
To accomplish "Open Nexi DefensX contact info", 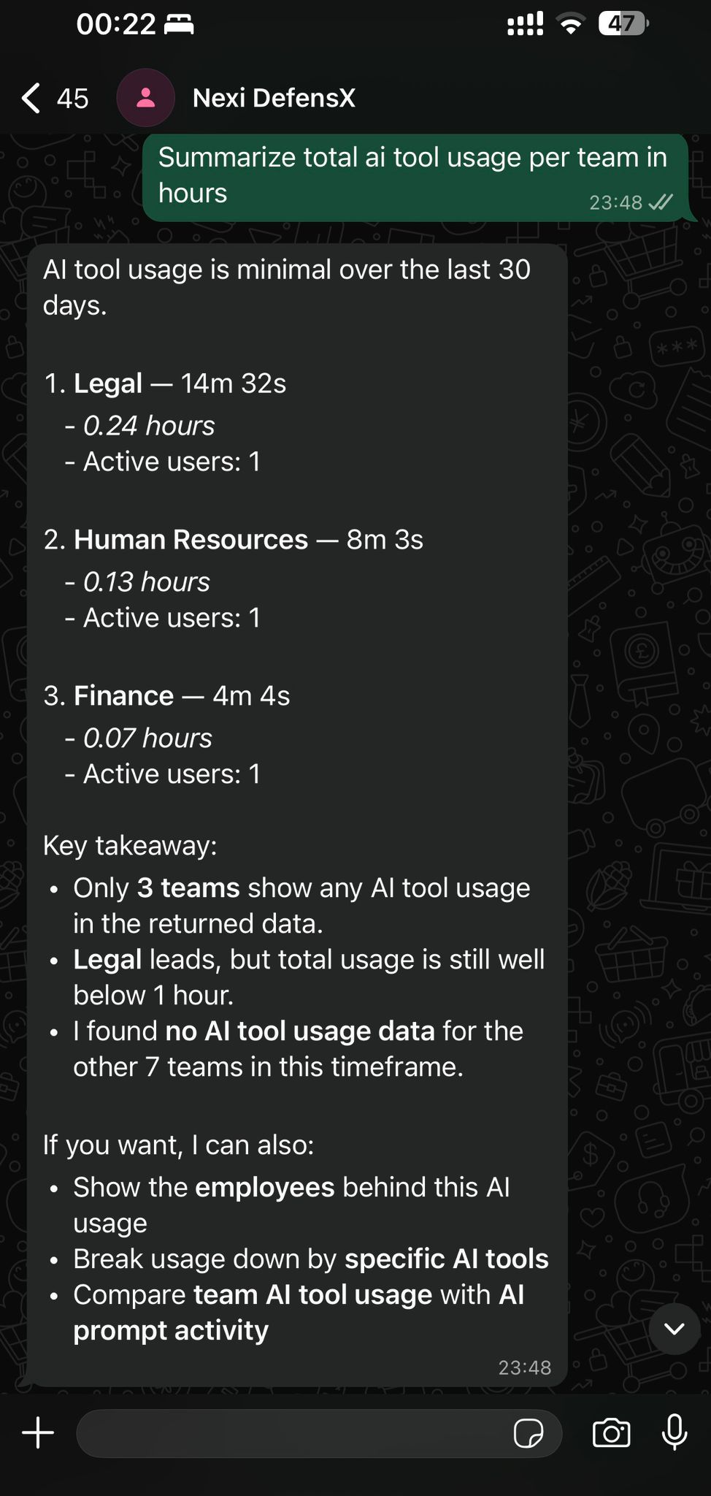I will [274, 98].
